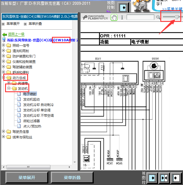Image resolution: width=183 pixels, height=185 pixels.
Task: Click the OPR : 11111 text in diagram
Action: click(x=113, y=36)
